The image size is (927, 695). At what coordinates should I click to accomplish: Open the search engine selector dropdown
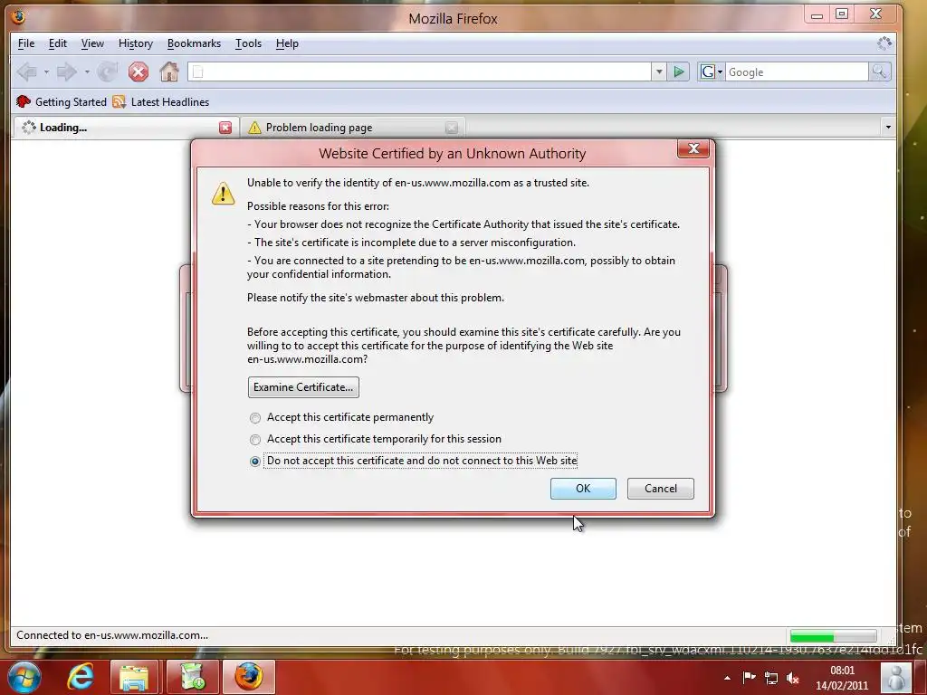(720, 72)
